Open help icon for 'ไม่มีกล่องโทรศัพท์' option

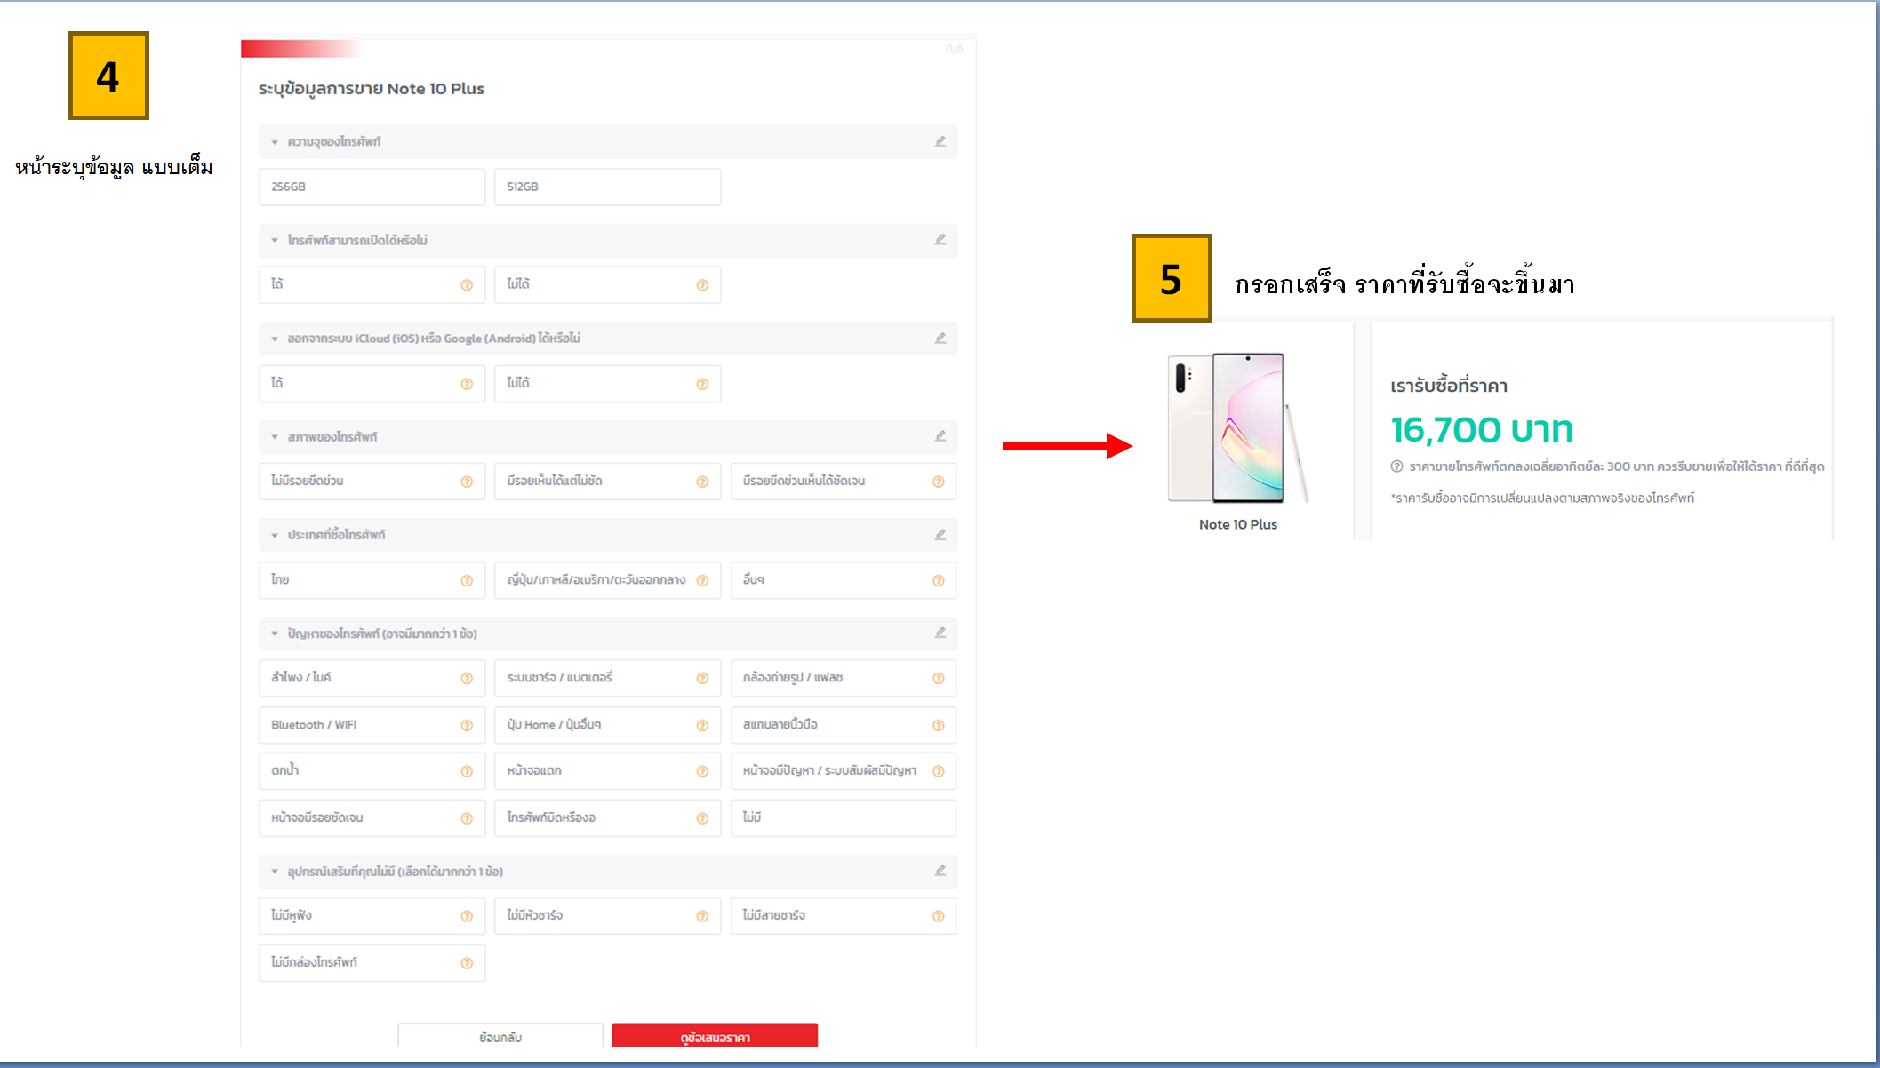click(x=467, y=963)
